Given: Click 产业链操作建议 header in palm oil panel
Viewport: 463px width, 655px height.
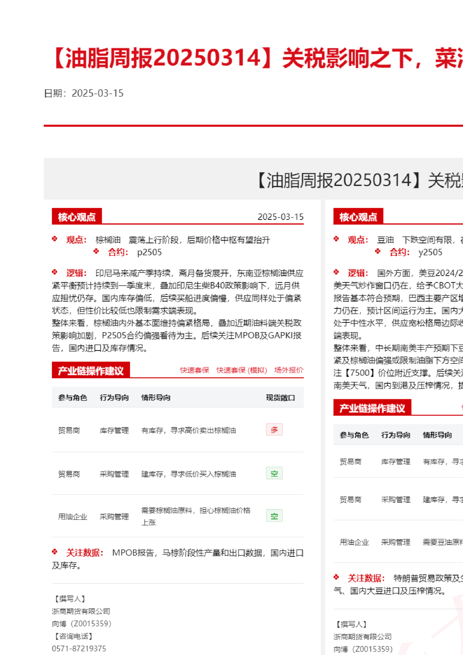Looking at the screenshot, I should pos(91,370).
